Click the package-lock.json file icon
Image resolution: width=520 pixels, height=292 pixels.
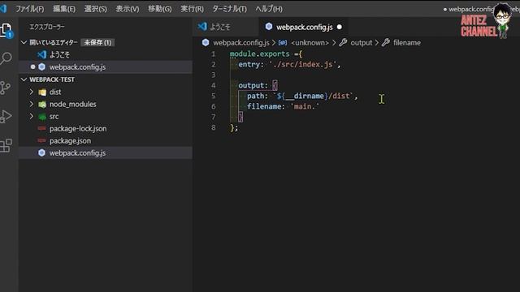[41, 128]
